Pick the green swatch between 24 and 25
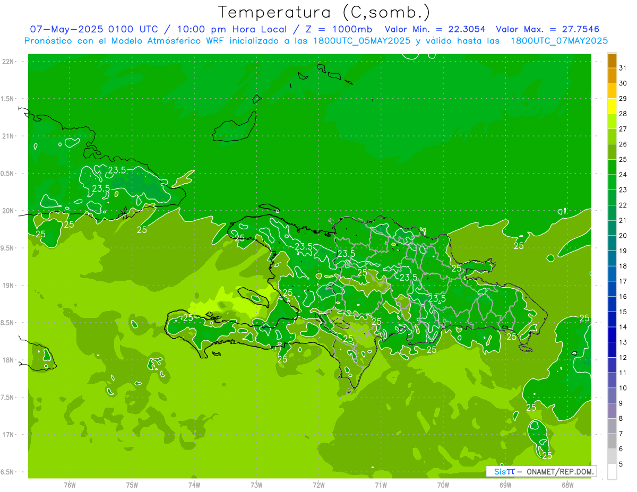 click(612, 167)
